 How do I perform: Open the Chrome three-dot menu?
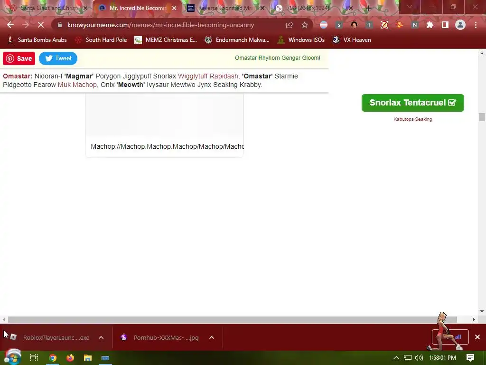[476, 25]
